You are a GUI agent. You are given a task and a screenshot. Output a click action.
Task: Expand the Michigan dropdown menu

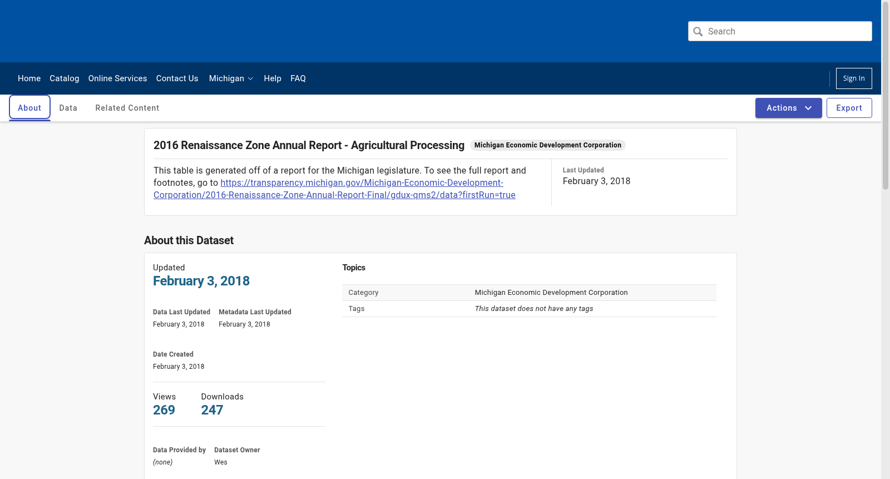231,78
